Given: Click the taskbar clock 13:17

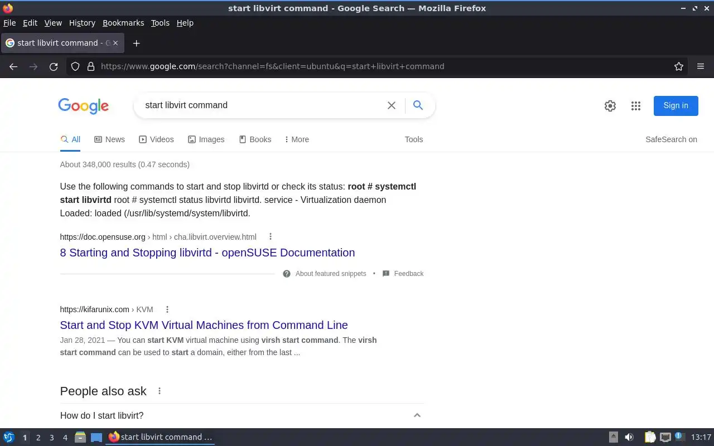Looking at the screenshot, I should pyautogui.click(x=701, y=437).
